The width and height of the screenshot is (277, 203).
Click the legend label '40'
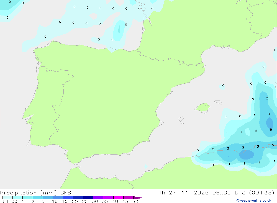click(x=115, y=201)
